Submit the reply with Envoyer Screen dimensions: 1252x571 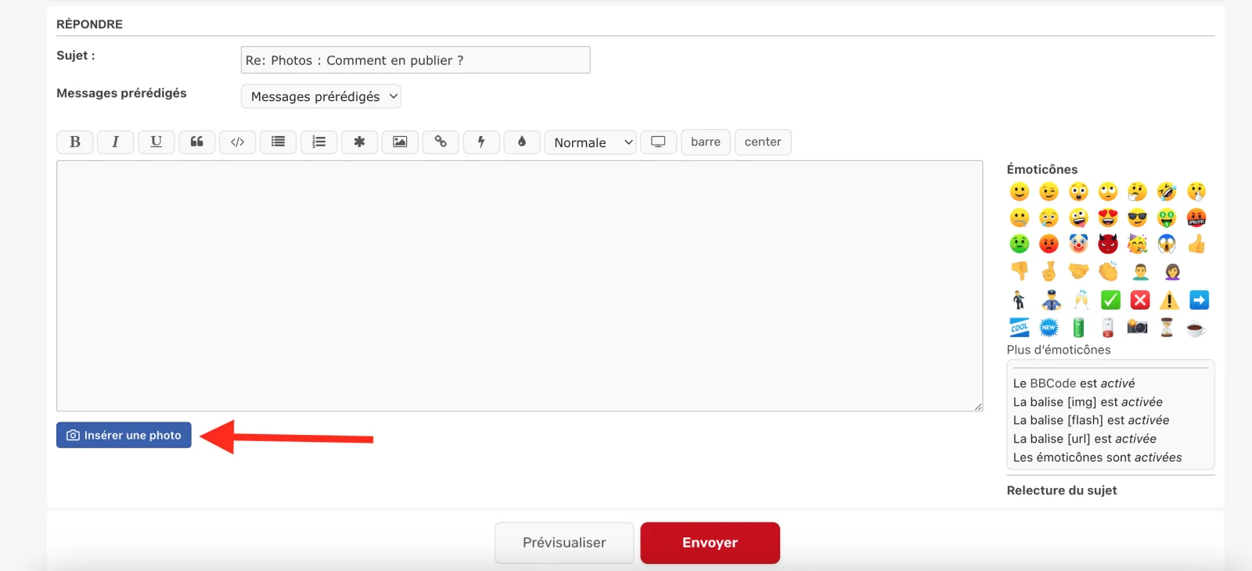click(x=710, y=543)
